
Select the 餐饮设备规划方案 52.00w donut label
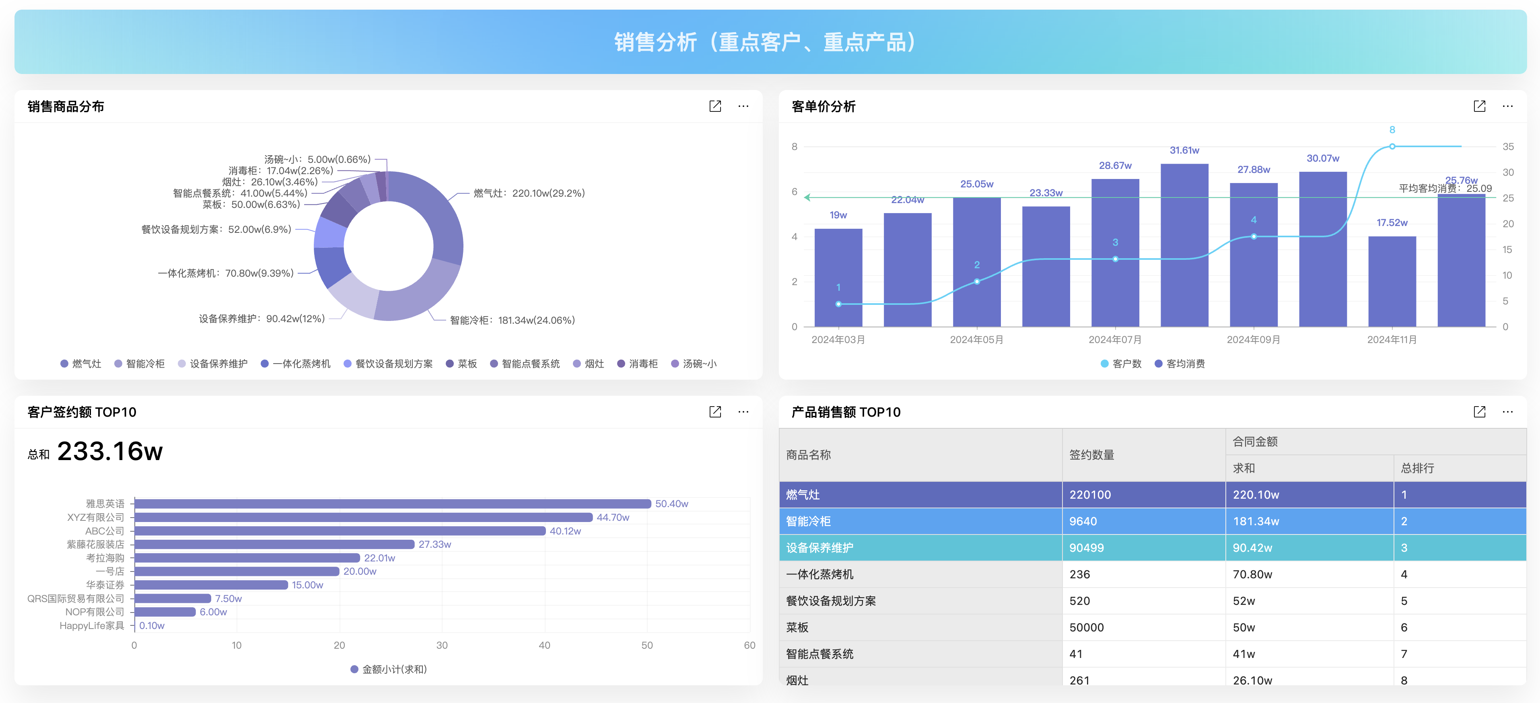[216, 230]
